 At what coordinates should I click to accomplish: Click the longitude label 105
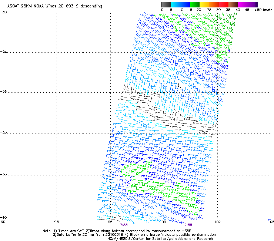(271, 222)
